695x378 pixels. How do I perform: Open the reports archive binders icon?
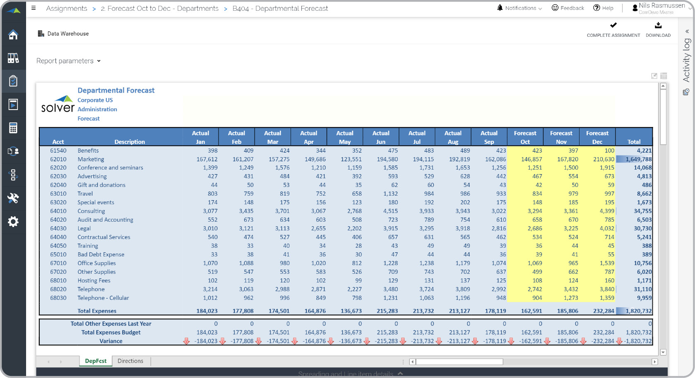coord(14,58)
